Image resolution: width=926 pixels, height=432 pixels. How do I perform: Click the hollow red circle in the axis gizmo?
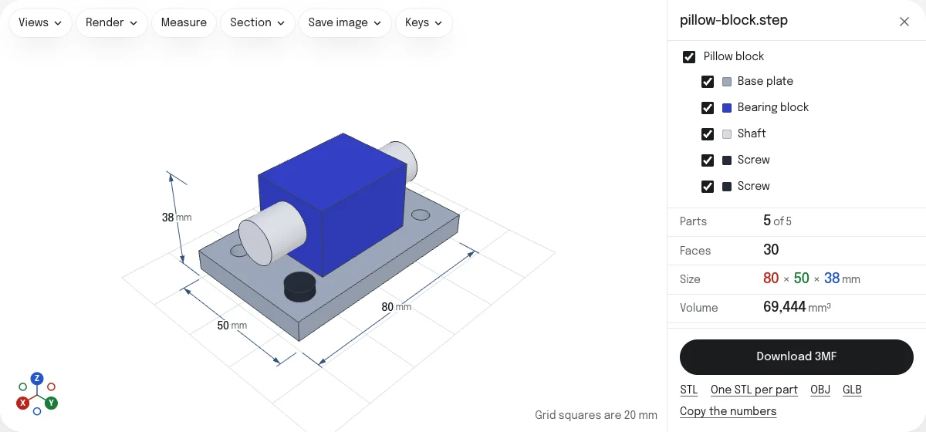click(x=51, y=386)
